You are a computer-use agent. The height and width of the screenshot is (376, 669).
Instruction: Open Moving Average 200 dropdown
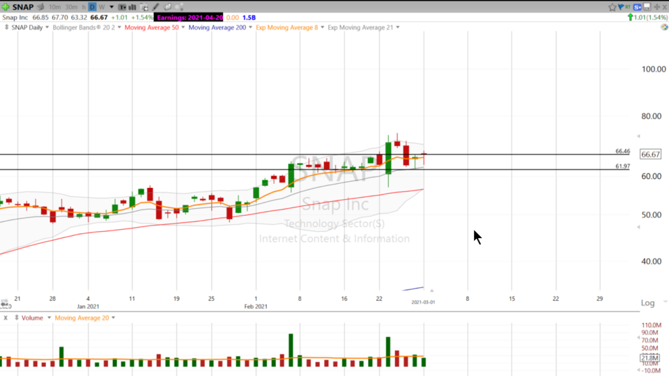pos(250,27)
